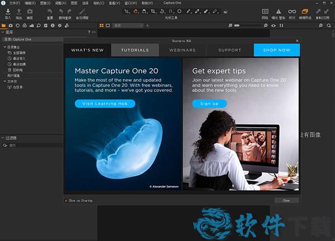
Task: Switch to grid thumbnail view toggle
Action: pos(102,25)
